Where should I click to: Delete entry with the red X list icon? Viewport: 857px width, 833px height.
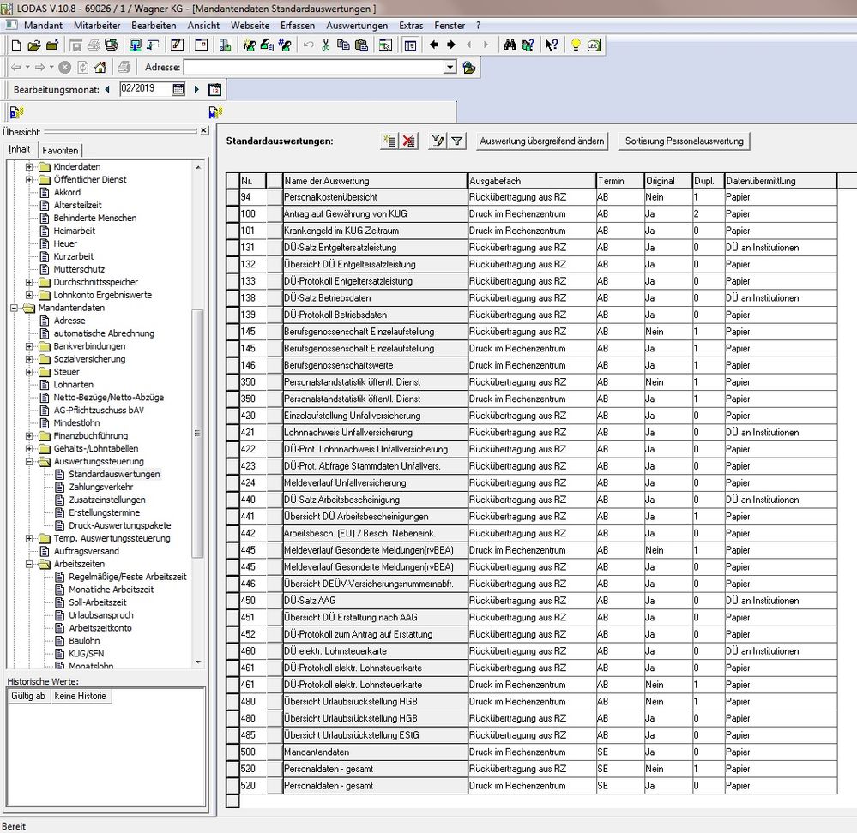[409, 141]
